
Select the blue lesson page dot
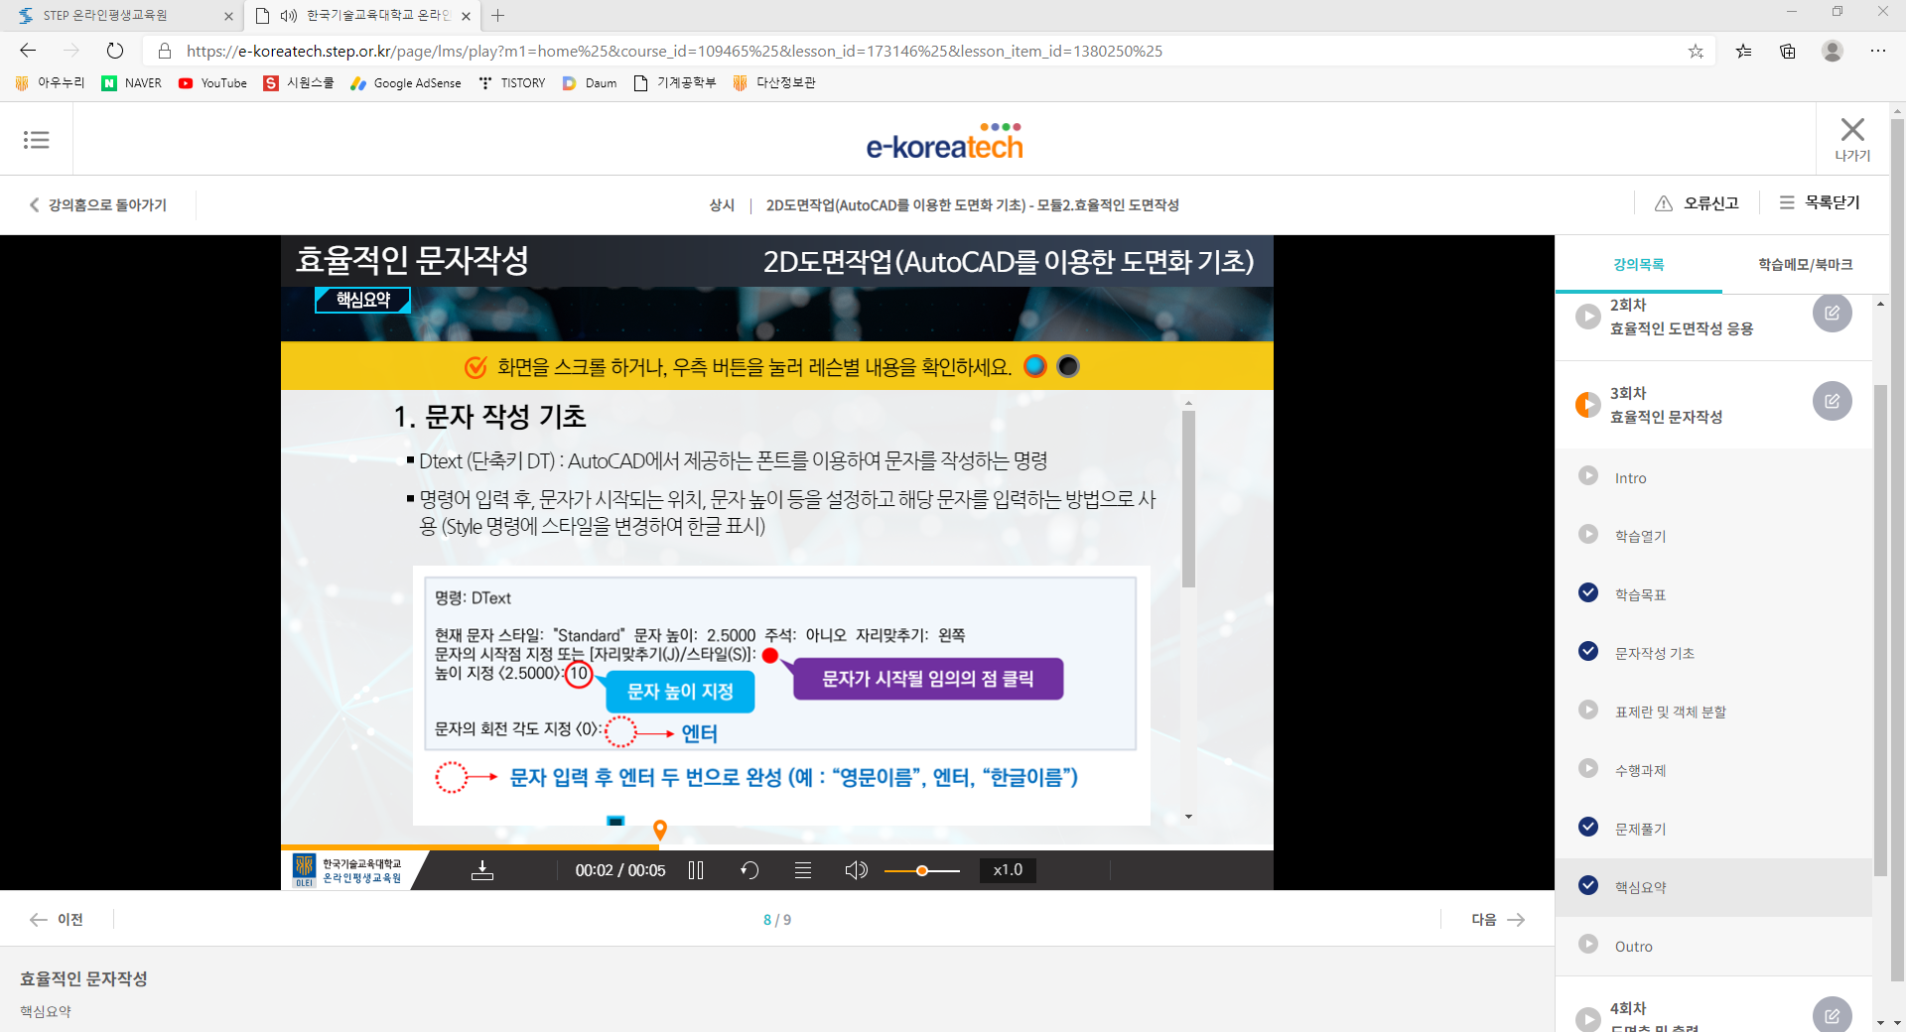tap(1035, 366)
